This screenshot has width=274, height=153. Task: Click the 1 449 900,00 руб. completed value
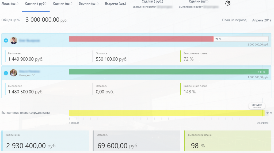[x=26, y=59]
